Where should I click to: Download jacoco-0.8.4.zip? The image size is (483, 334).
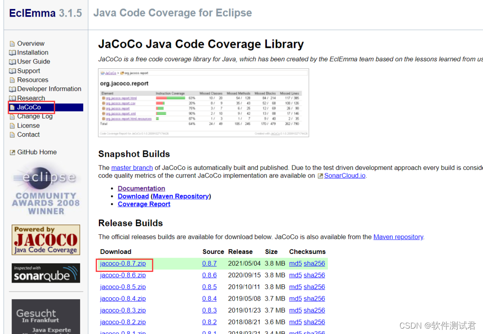pyautogui.click(x=123, y=299)
